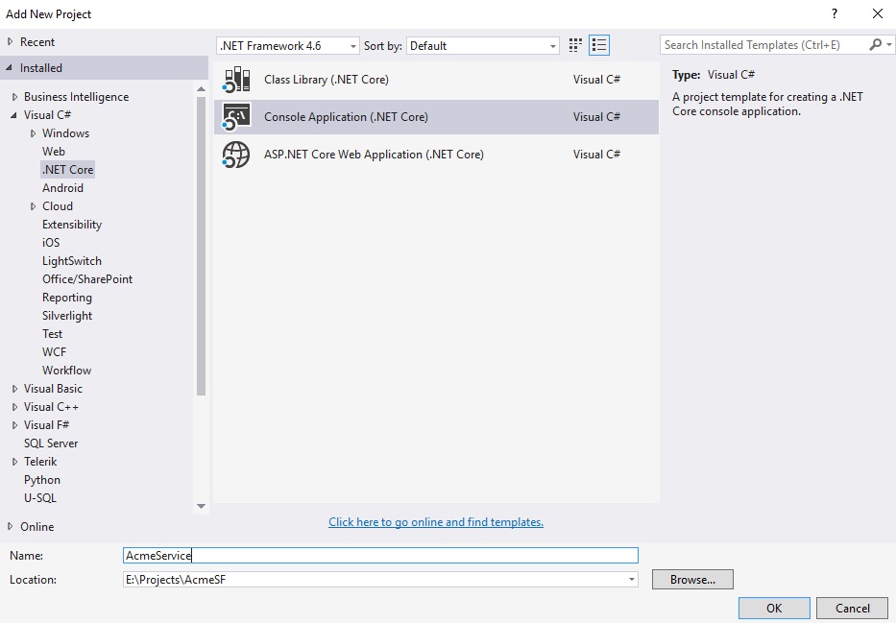Click the Class Library template icon

pyautogui.click(x=236, y=80)
